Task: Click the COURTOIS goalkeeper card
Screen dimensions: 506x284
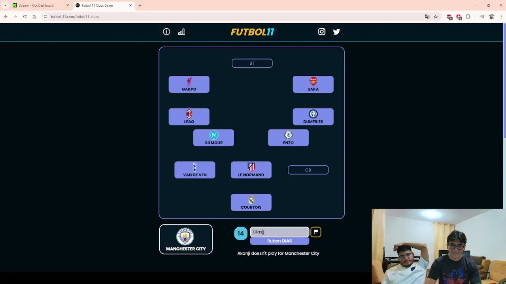Action: 251,202
